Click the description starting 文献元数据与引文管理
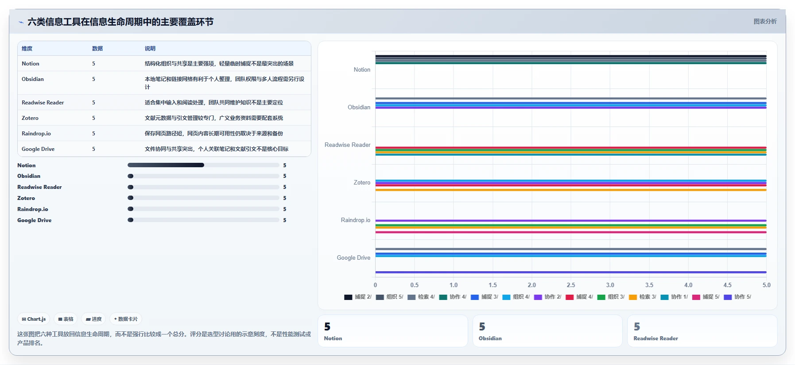Image resolution: width=795 pixels, height=365 pixels. click(x=214, y=118)
